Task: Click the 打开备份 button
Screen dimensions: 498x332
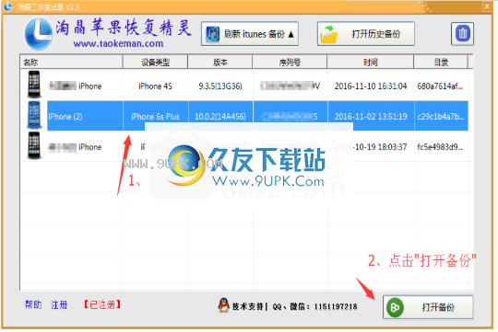Action: click(x=428, y=307)
